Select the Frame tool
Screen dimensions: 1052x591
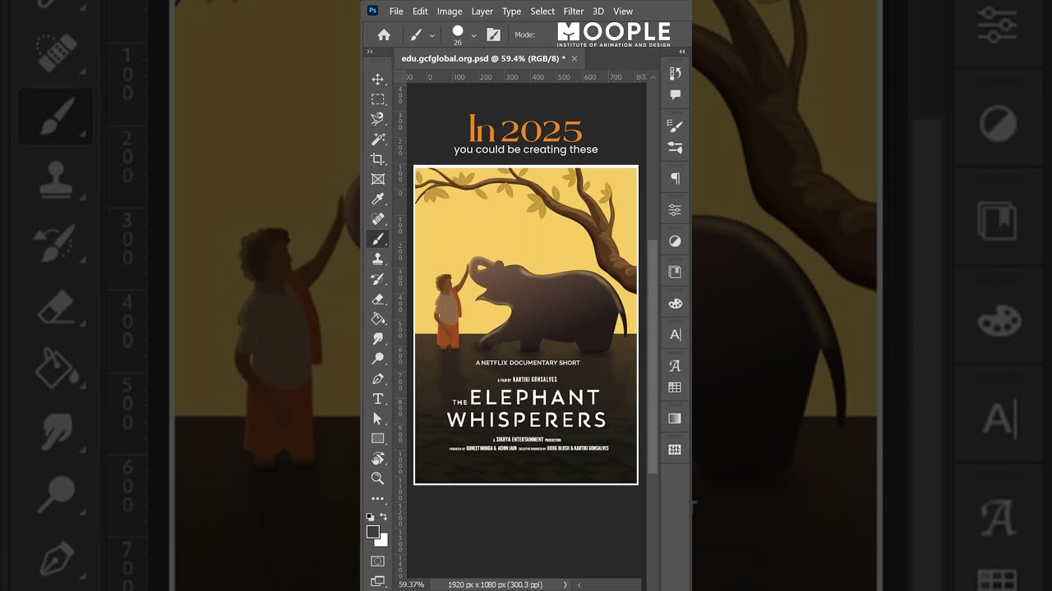tap(378, 179)
